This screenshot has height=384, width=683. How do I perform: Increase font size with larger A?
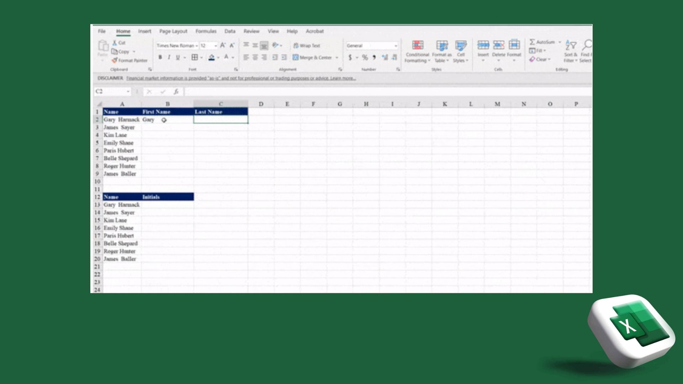223,46
